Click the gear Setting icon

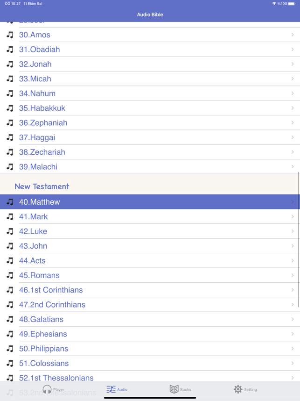pos(238,389)
